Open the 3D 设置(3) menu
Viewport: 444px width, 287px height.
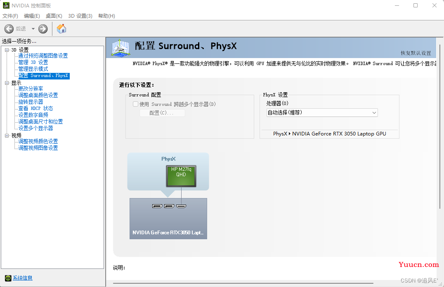point(80,16)
